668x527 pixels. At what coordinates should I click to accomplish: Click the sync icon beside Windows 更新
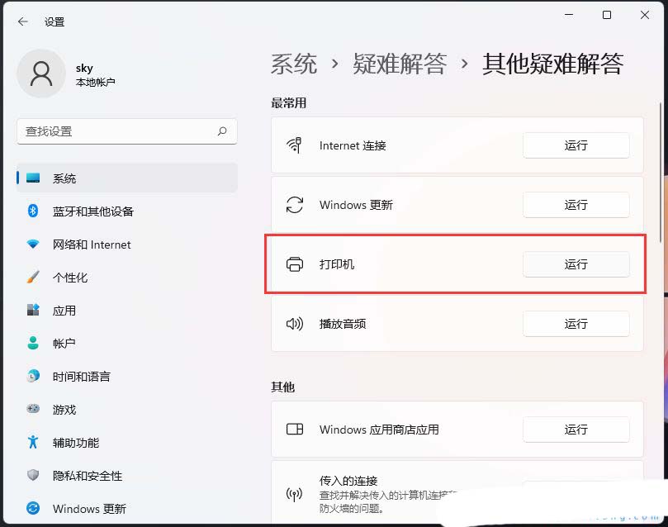[x=294, y=205]
